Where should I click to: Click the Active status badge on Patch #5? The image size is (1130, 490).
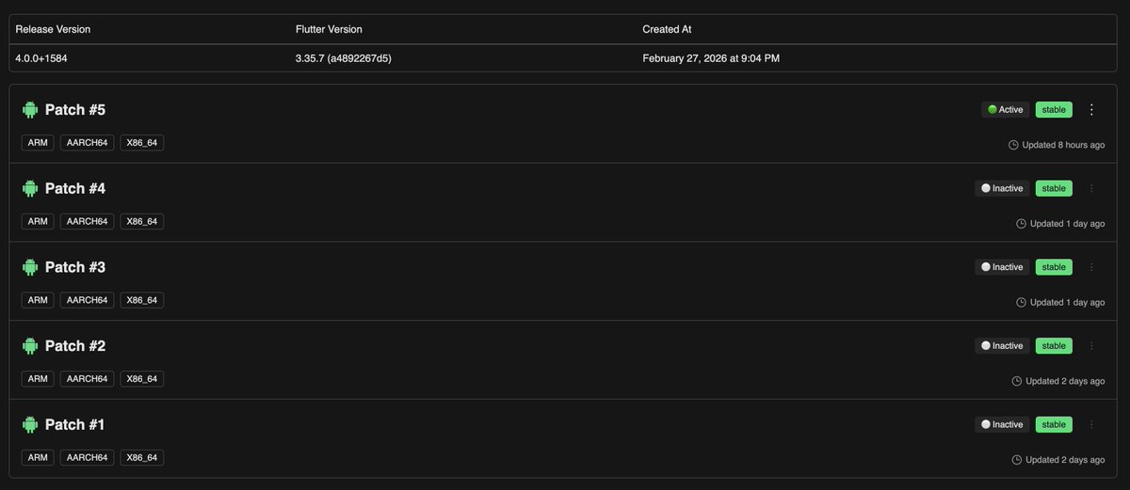click(1005, 110)
